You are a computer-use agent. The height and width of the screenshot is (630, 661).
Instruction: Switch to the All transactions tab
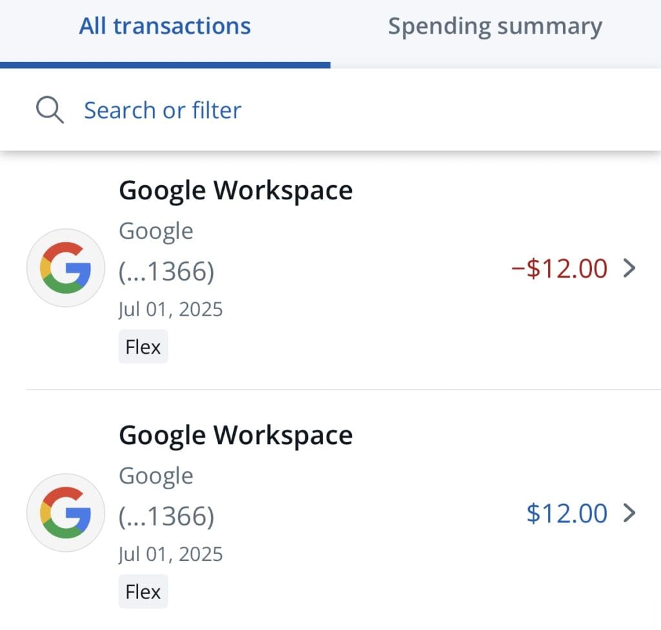coord(165,26)
